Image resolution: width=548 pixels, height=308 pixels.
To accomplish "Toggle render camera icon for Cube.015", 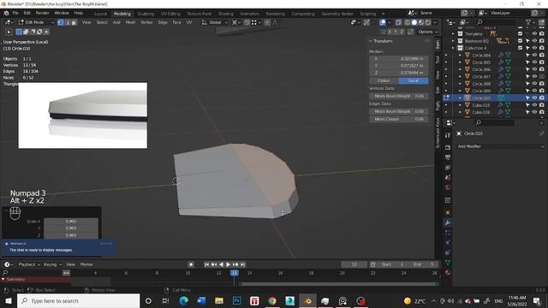I will click(541, 105).
